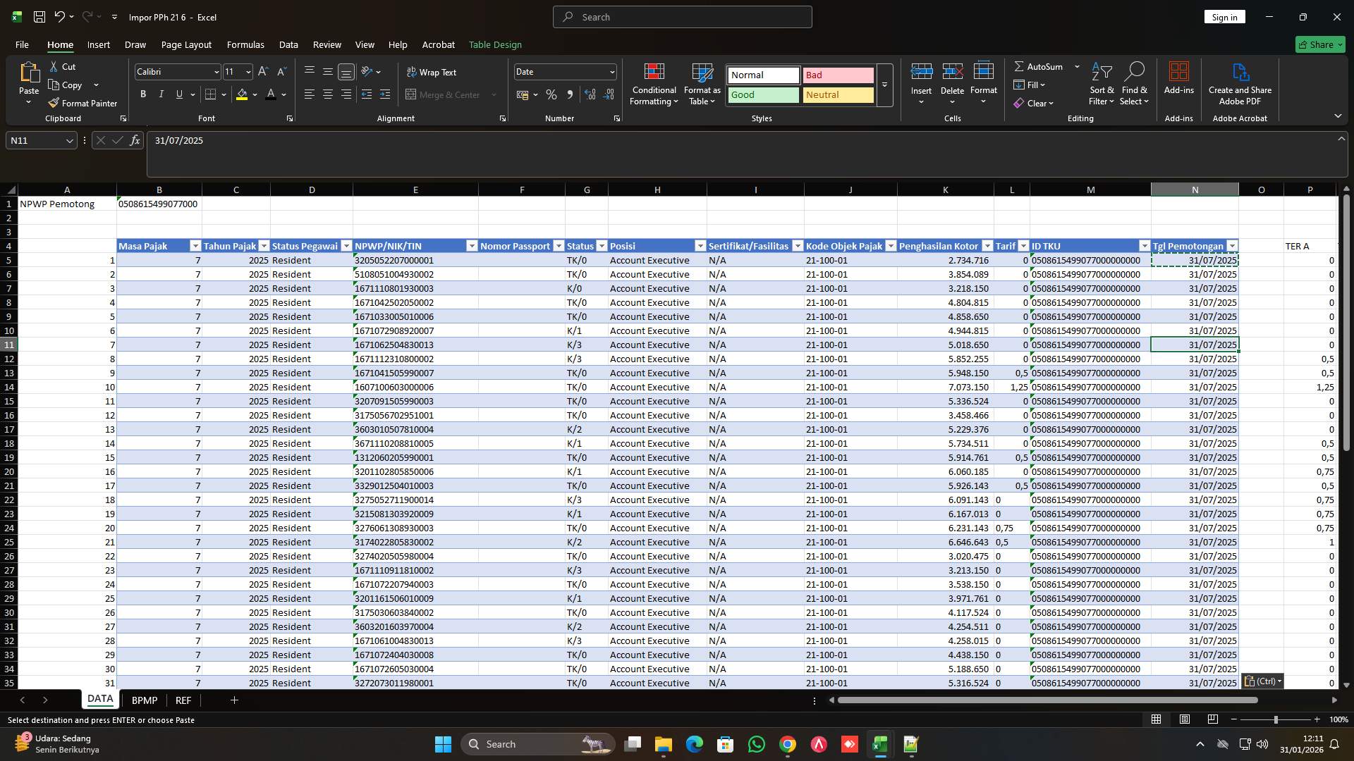This screenshot has width=1354, height=761.
Task: Open the filter arrow on Status Pegawai column
Action: coord(346,245)
